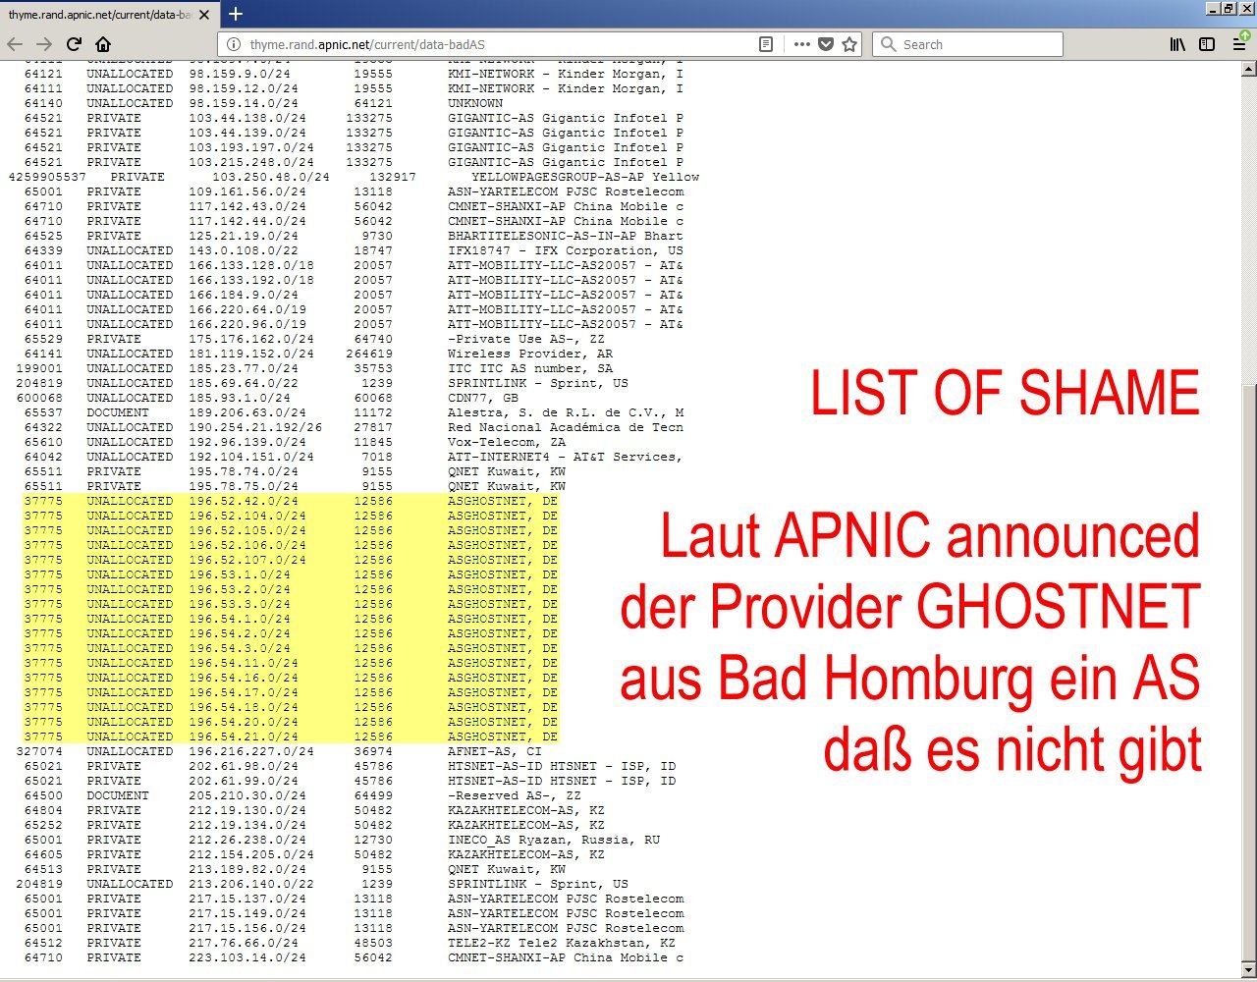Viewport: 1257px width, 982px height.
Task: Click prefix 213.189.82.0/24
Action: pos(247,869)
